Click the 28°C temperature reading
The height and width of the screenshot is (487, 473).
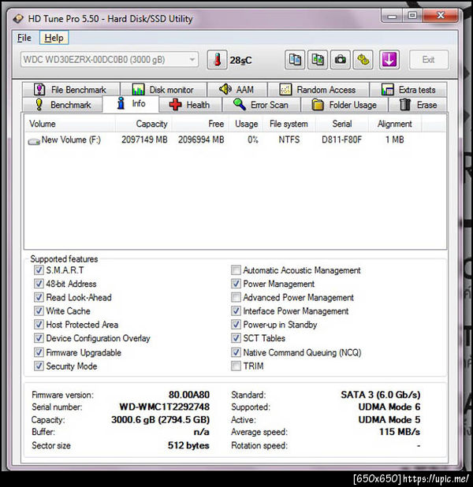240,60
